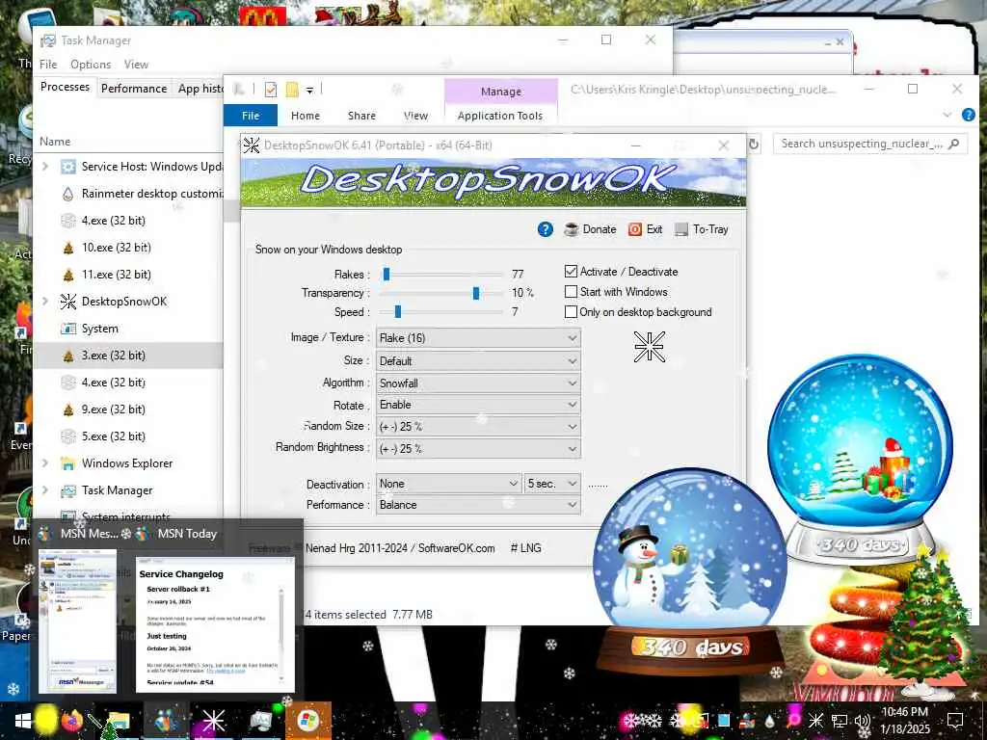Expand the DesktopSnowOK process group

click(x=44, y=301)
